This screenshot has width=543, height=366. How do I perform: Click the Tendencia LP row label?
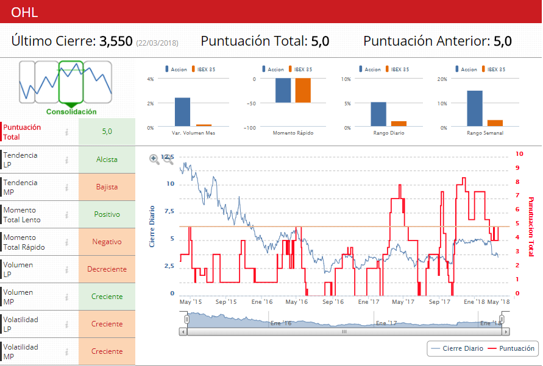tap(20, 160)
